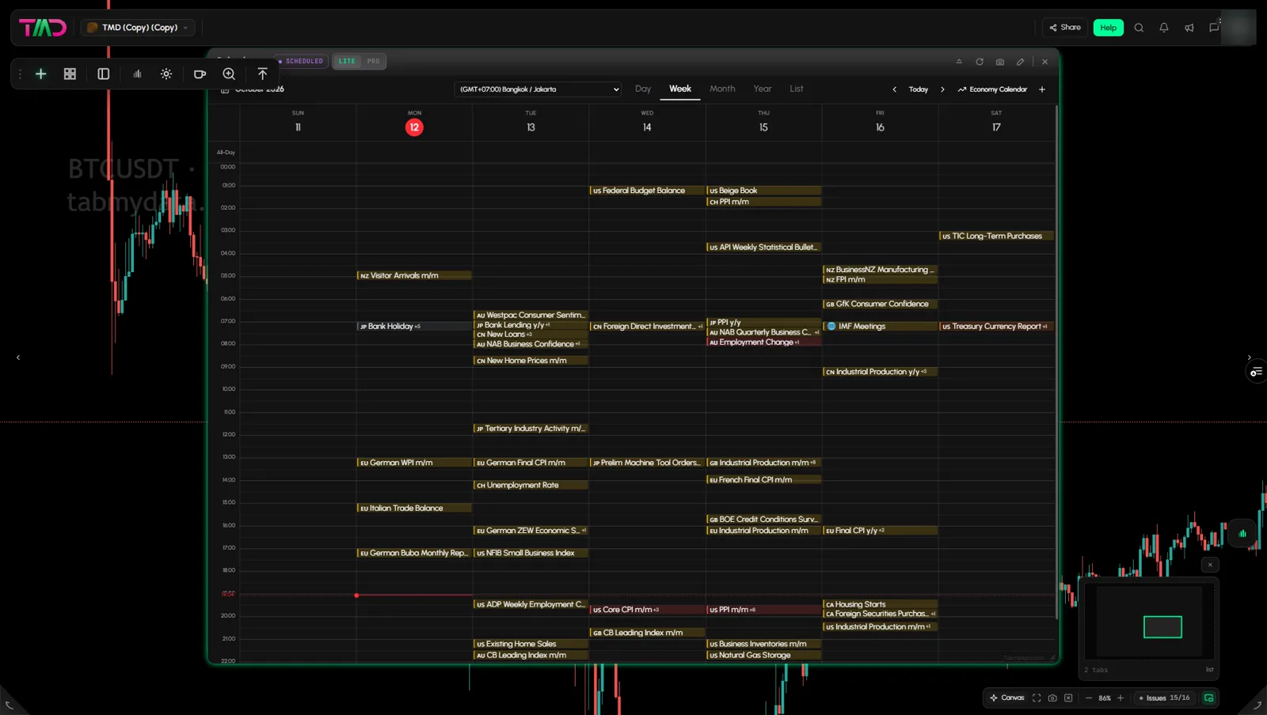Open the notifications bell icon
Image resolution: width=1267 pixels, height=715 pixels.
click(1164, 28)
